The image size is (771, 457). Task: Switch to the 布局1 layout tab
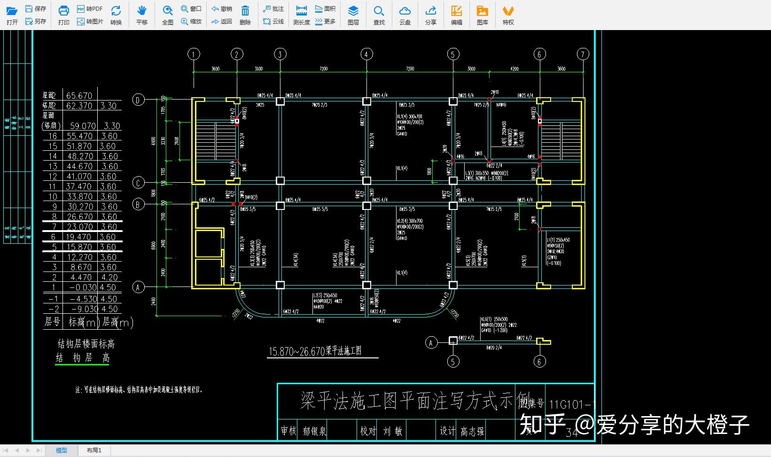[x=94, y=450]
